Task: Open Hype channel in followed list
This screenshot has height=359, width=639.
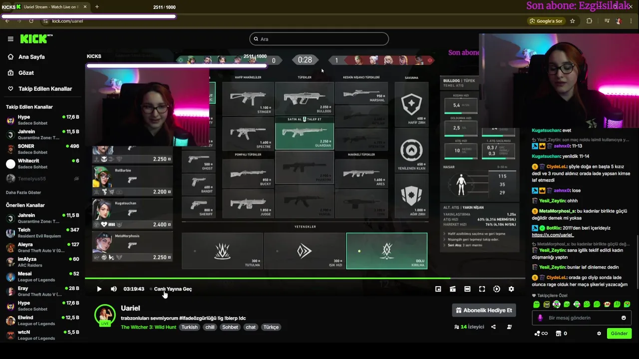Action: click(x=42, y=120)
